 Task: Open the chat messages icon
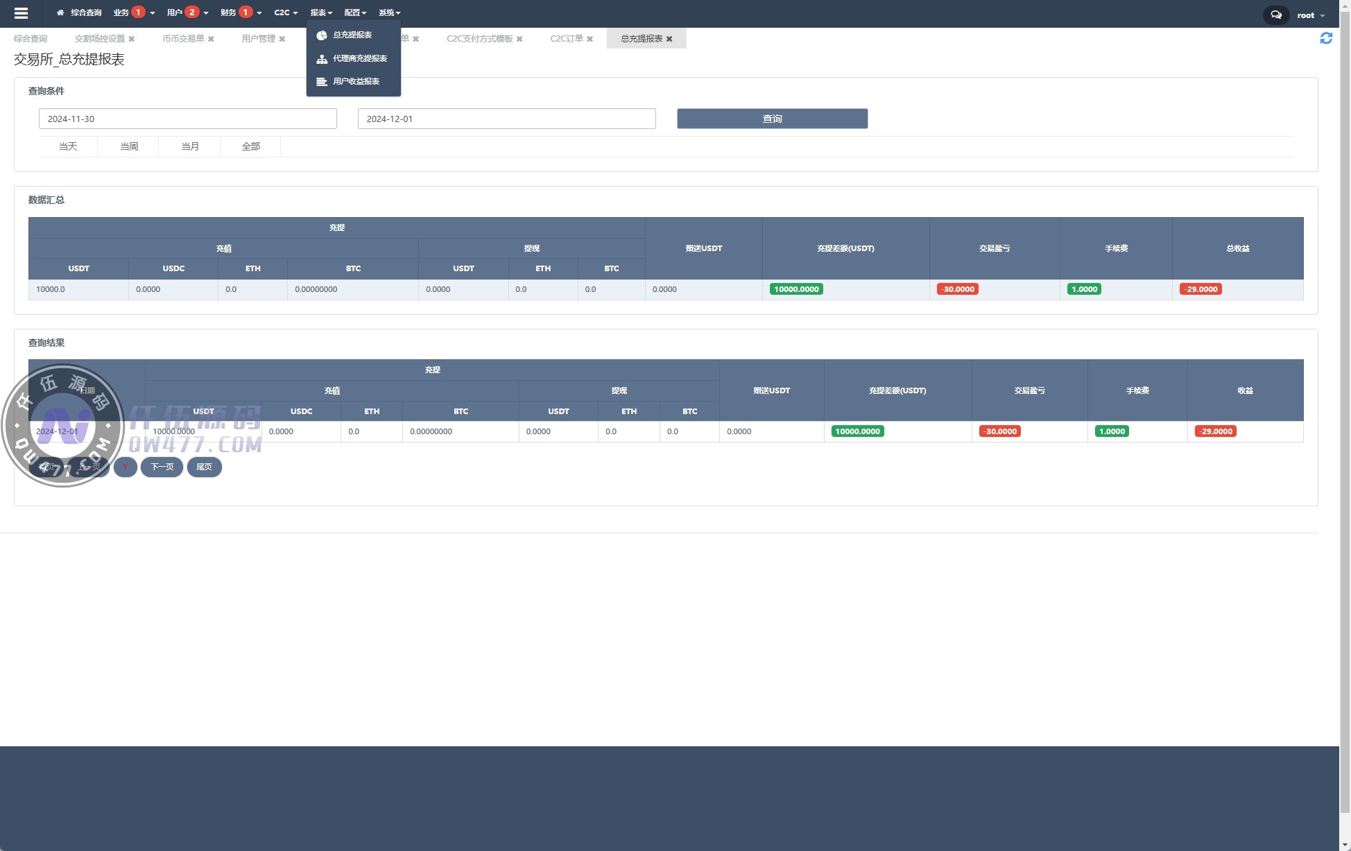(1275, 15)
